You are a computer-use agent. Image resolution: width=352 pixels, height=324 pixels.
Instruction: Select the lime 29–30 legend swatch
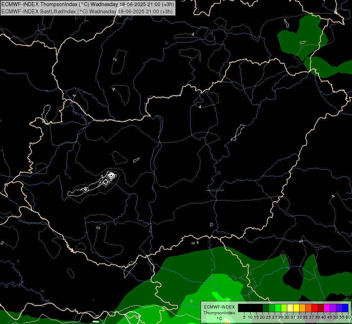pyautogui.click(x=284, y=308)
